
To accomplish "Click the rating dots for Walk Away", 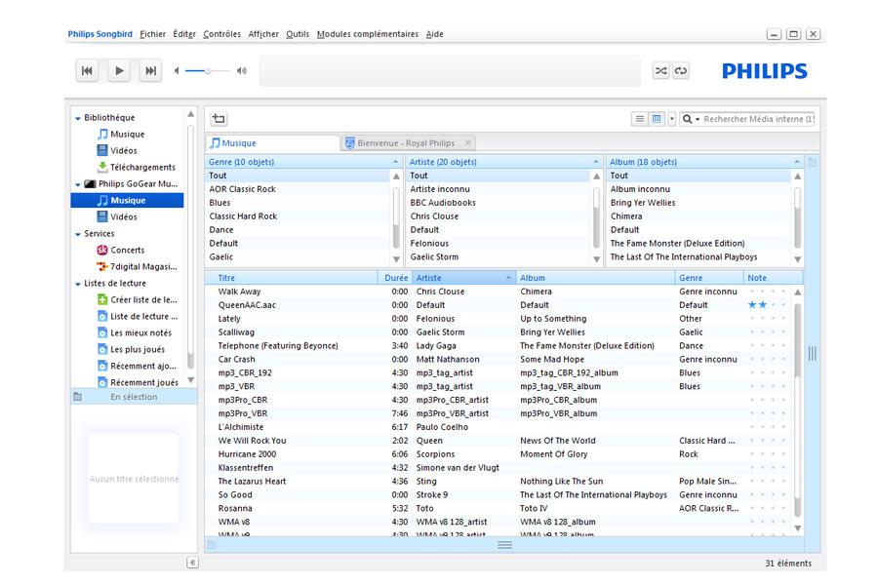I will coord(767,292).
